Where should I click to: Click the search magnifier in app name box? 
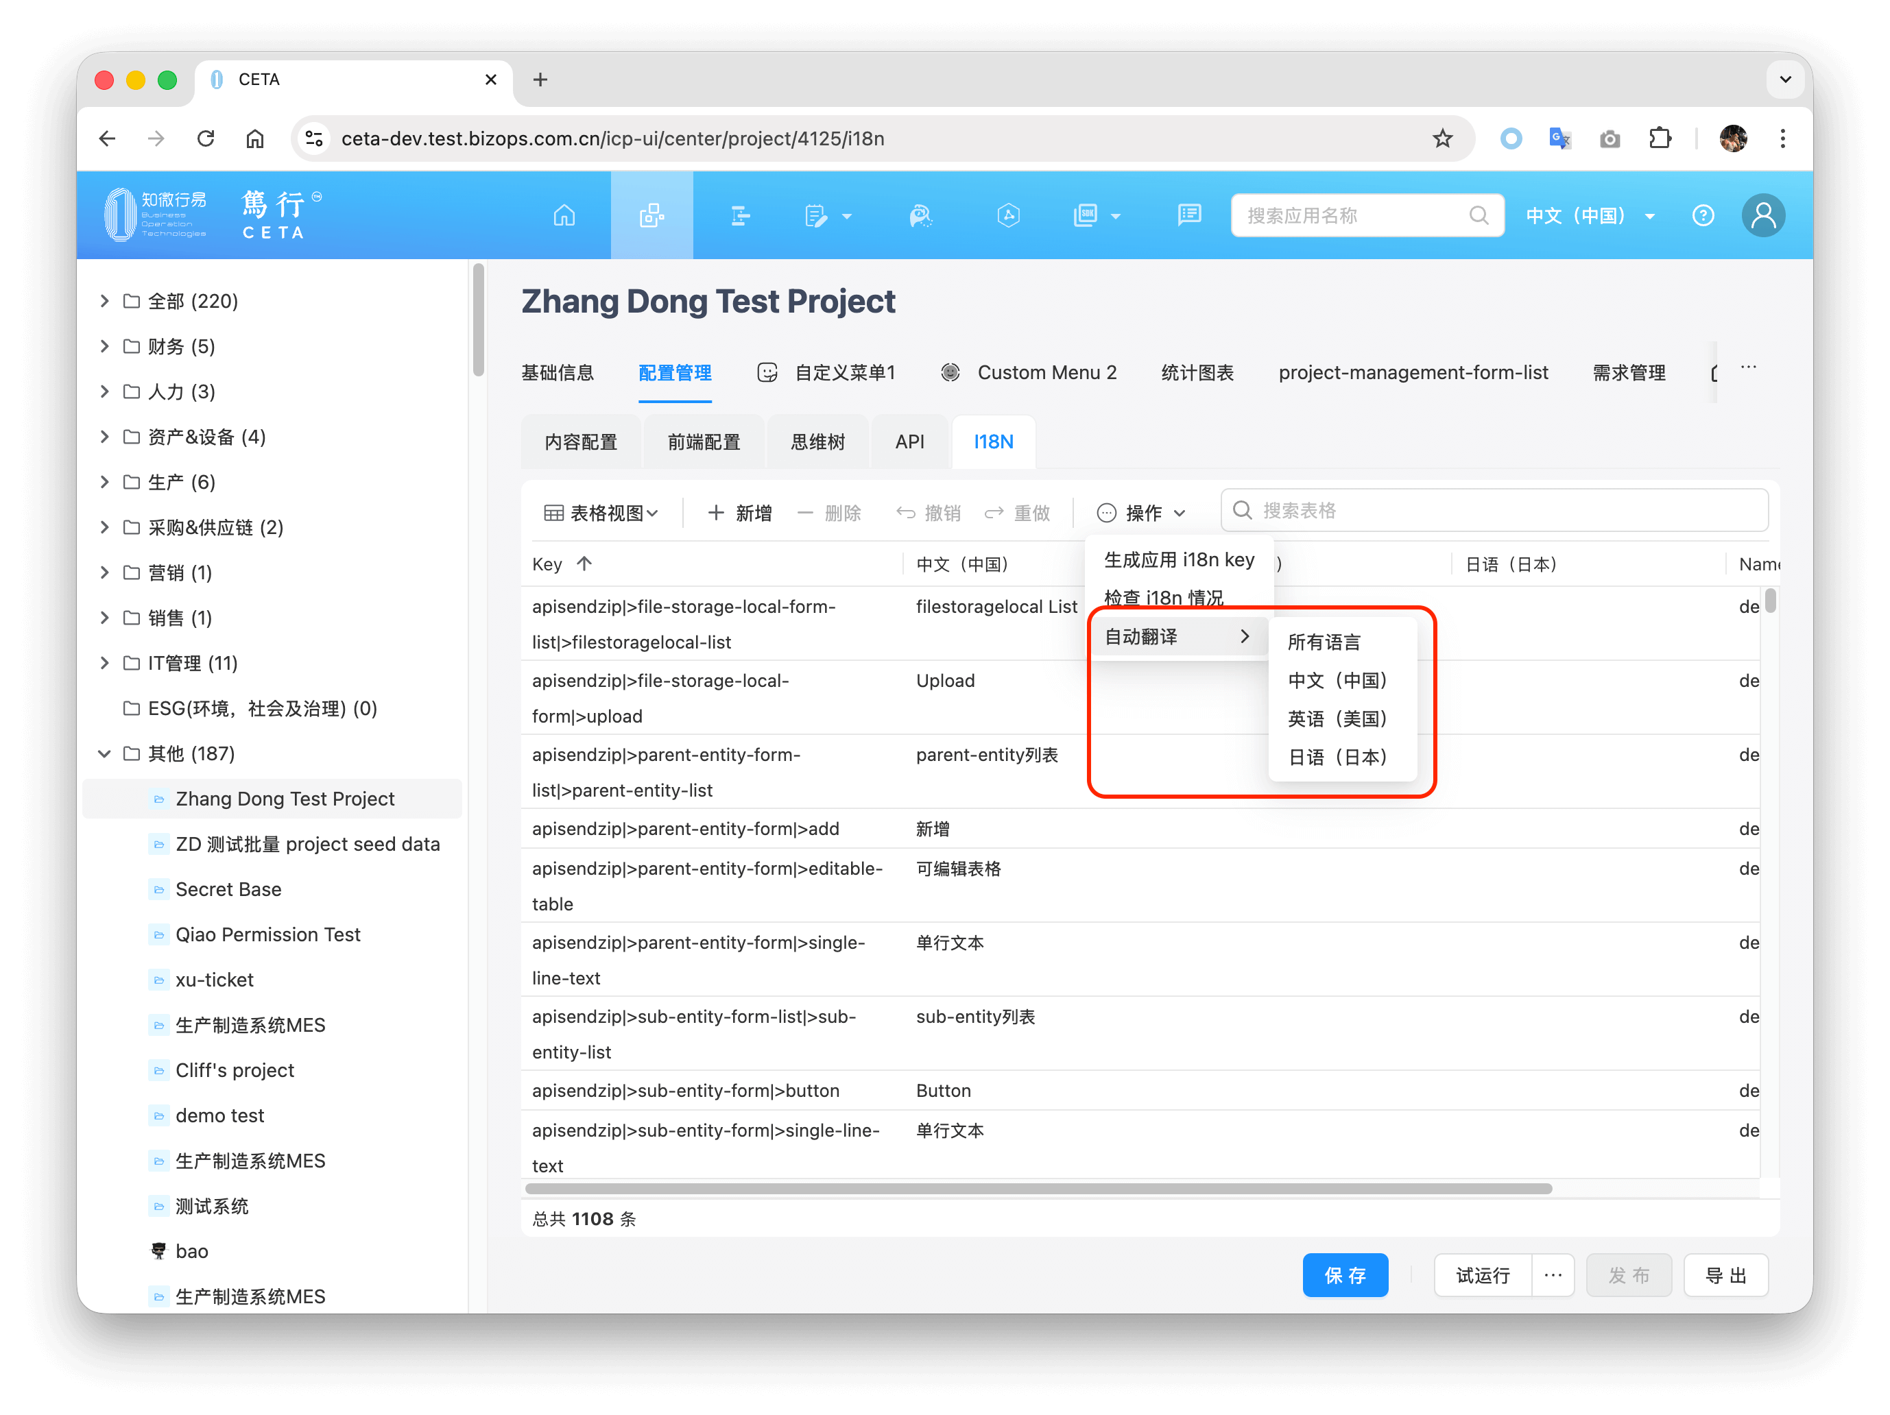click(x=1479, y=215)
